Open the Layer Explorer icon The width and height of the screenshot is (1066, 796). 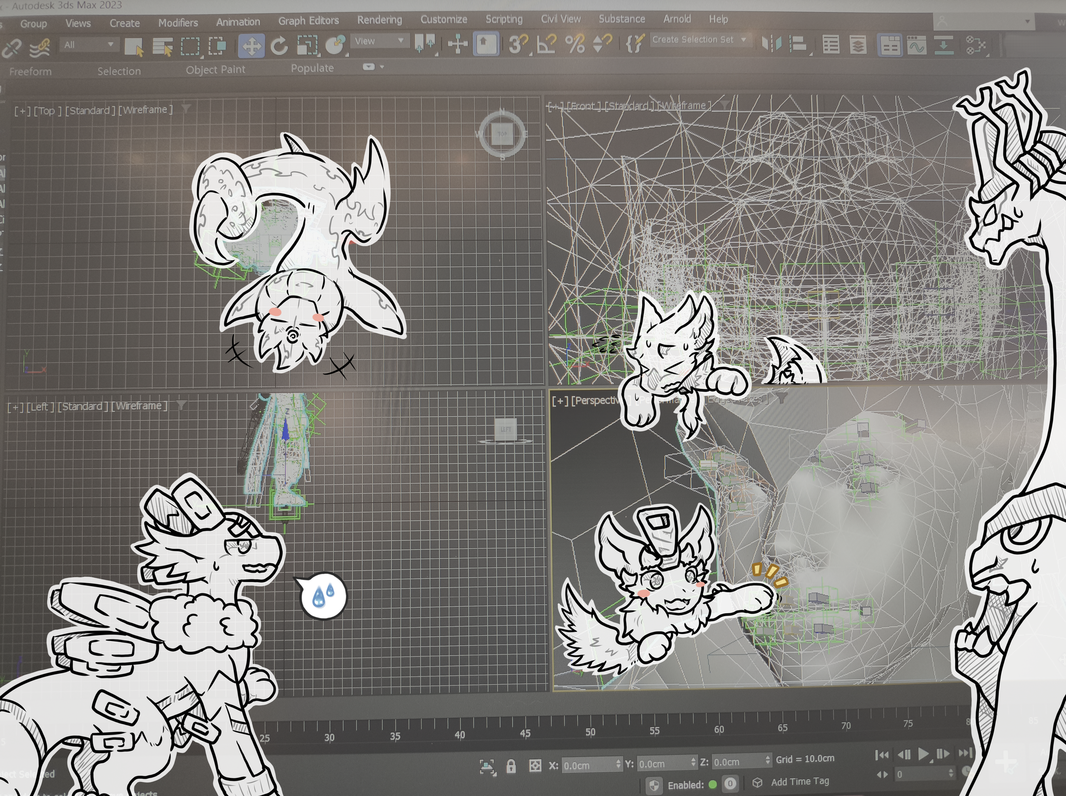(858, 45)
